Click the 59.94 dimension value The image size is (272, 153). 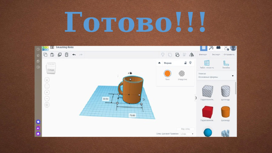(x=106, y=99)
